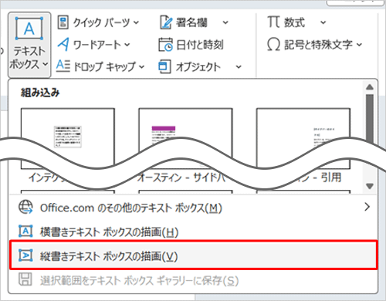
Task: Click the gallery scrollbar up arrow
Action: coord(370,87)
